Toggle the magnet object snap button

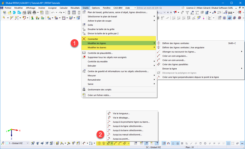point(168,143)
